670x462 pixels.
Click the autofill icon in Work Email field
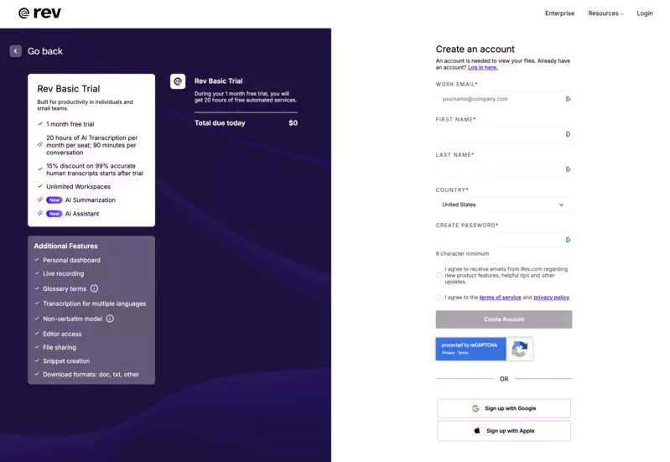coord(568,99)
